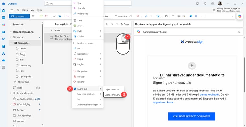The image size is (246, 127).
Task: Open the To Do checkmark app
Action: (3, 39)
